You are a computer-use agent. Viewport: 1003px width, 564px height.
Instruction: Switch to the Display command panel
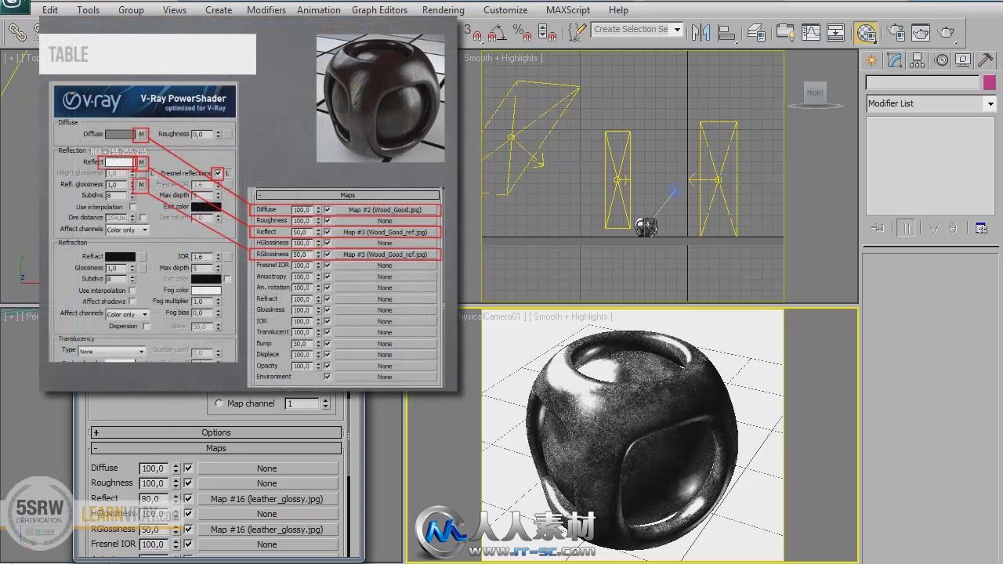pyautogui.click(x=963, y=61)
